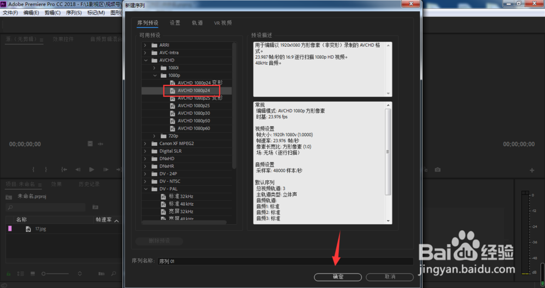Select the AVCHD 1080p50 preset
Image resolution: width=545 pixels, height=288 pixels.
[x=193, y=121]
